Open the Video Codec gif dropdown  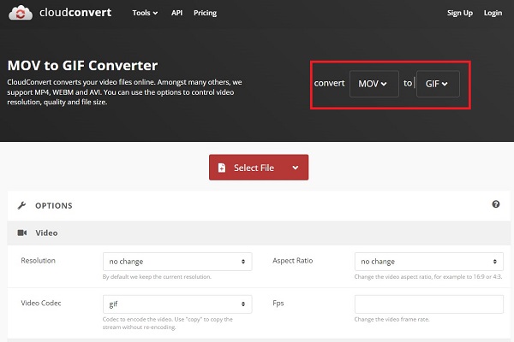[x=177, y=304]
